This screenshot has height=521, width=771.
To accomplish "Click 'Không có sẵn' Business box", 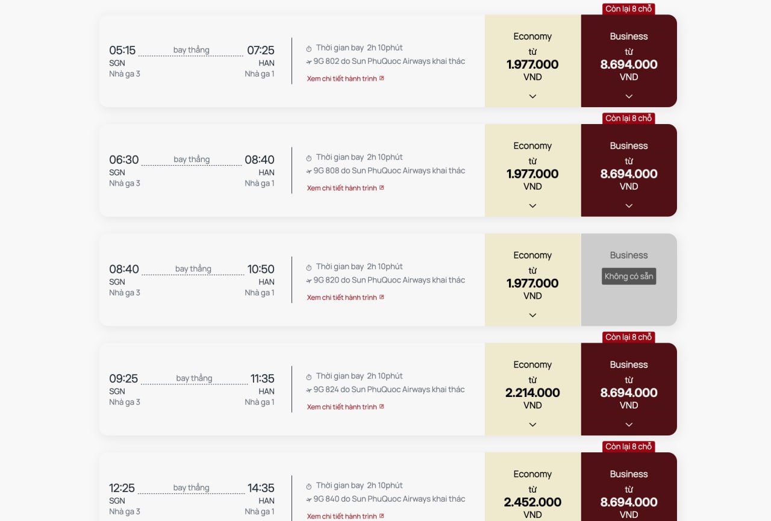I will point(629,276).
